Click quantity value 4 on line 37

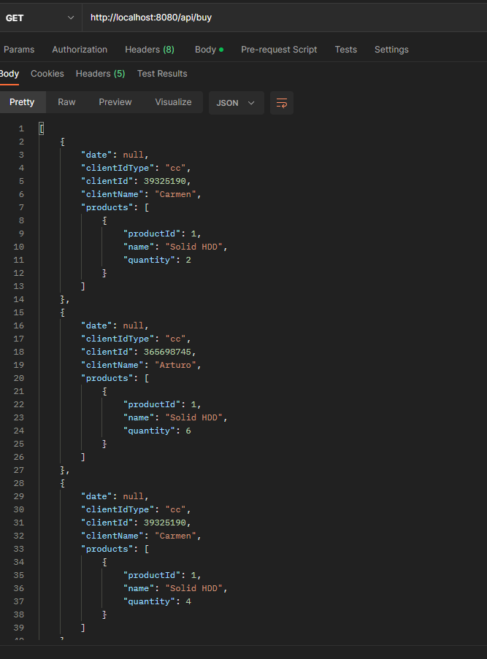pyautogui.click(x=188, y=601)
